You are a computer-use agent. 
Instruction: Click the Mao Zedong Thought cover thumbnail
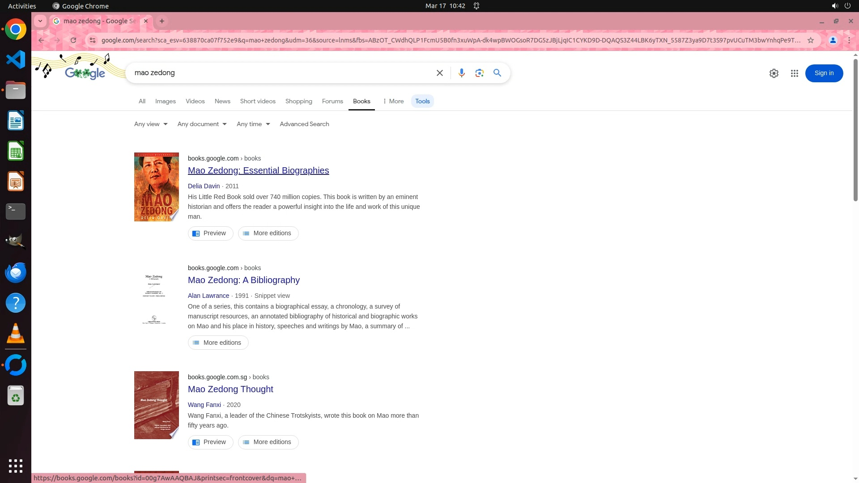coord(156,405)
